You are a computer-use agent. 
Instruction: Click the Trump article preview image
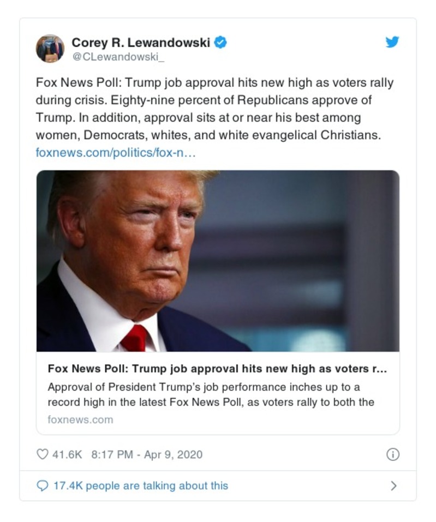pyautogui.click(x=218, y=262)
